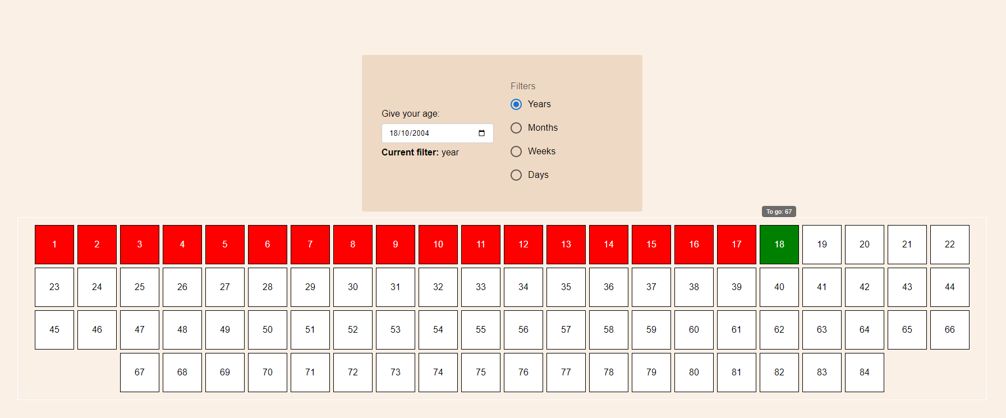The height and width of the screenshot is (418, 1006).
Task: Click the square numbered 84
Action: pos(864,372)
